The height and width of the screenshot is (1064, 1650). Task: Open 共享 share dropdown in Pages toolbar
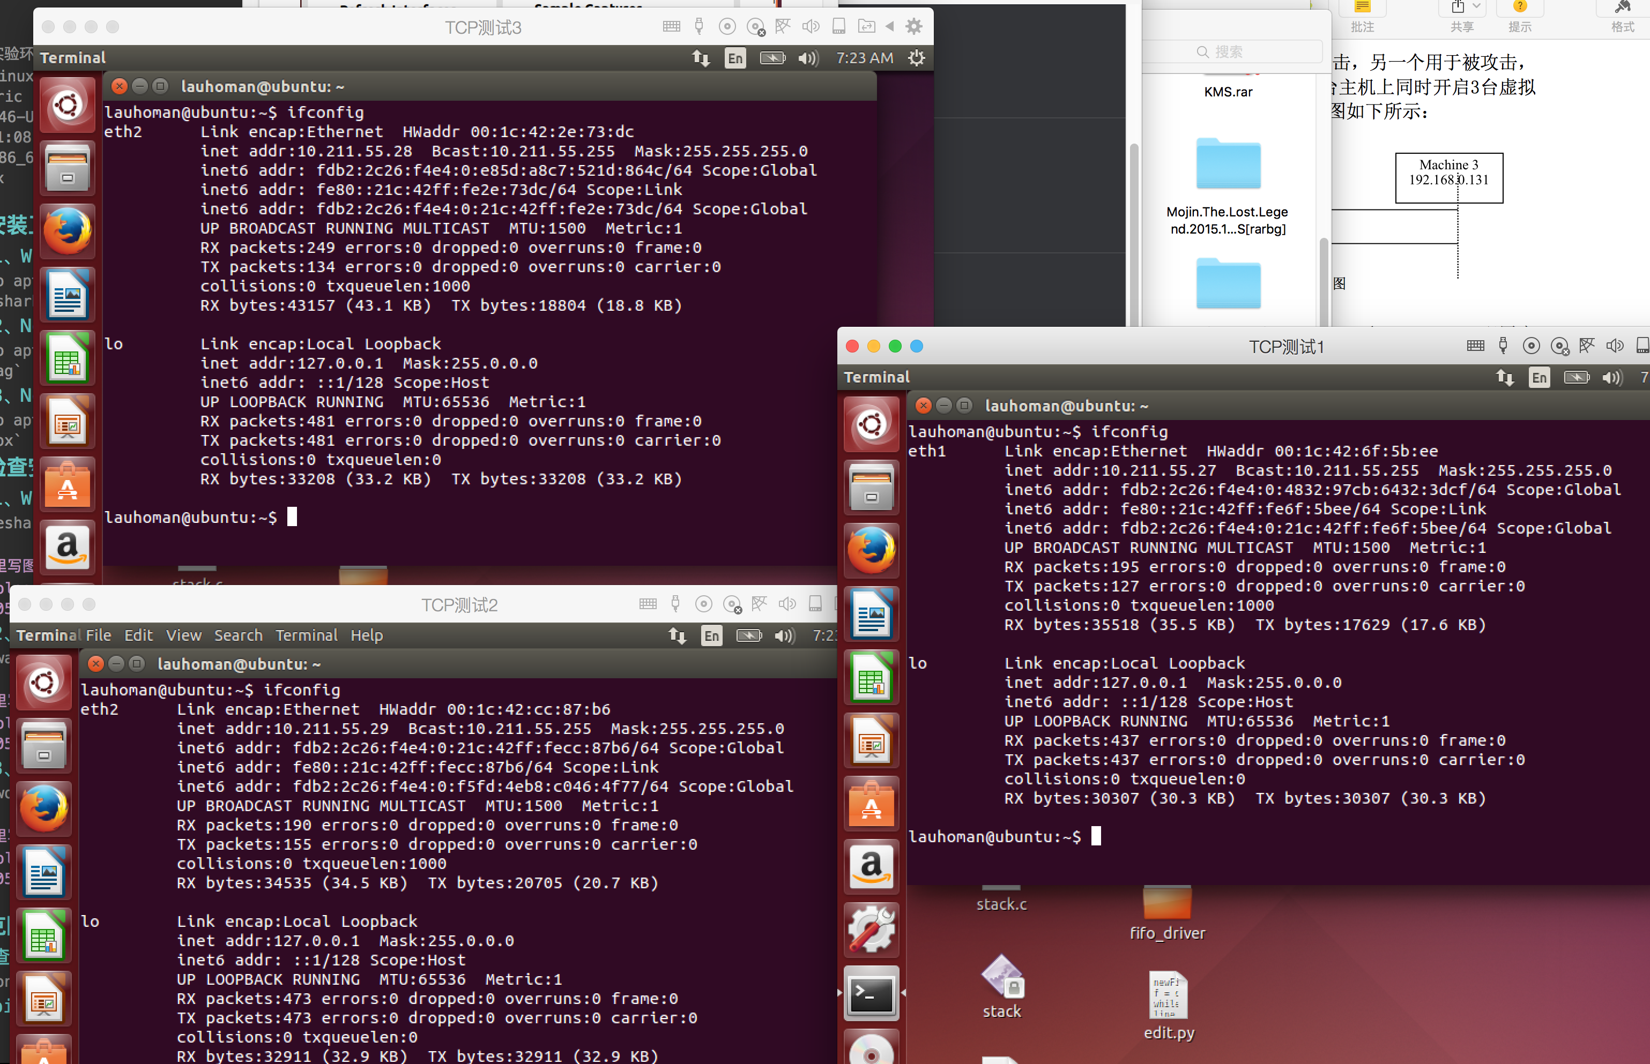(1461, 17)
